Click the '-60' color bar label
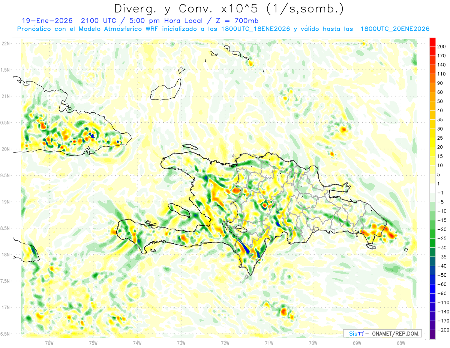Screen dimensions: 450x348 click(442, 284)
